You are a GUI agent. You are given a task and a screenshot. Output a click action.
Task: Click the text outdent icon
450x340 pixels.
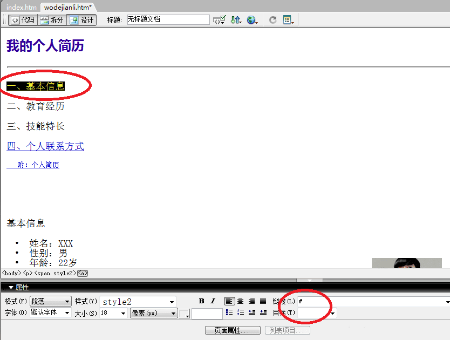point(252,312)
